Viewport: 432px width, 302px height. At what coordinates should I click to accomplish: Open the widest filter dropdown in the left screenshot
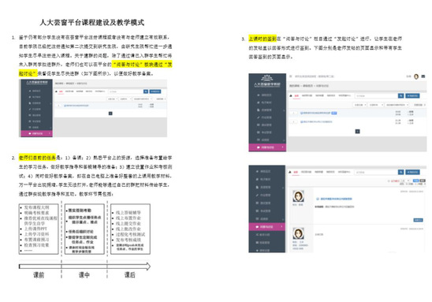142,99
